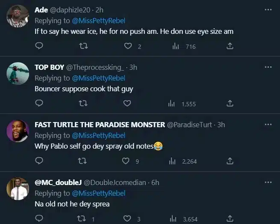Share MC_doubleJ's tweet
Viewport: 280px width, 224px height.
[230, 219]
